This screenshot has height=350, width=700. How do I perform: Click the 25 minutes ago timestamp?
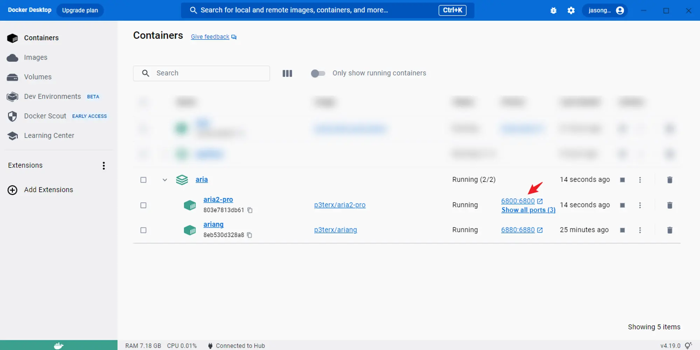(584, 230)
